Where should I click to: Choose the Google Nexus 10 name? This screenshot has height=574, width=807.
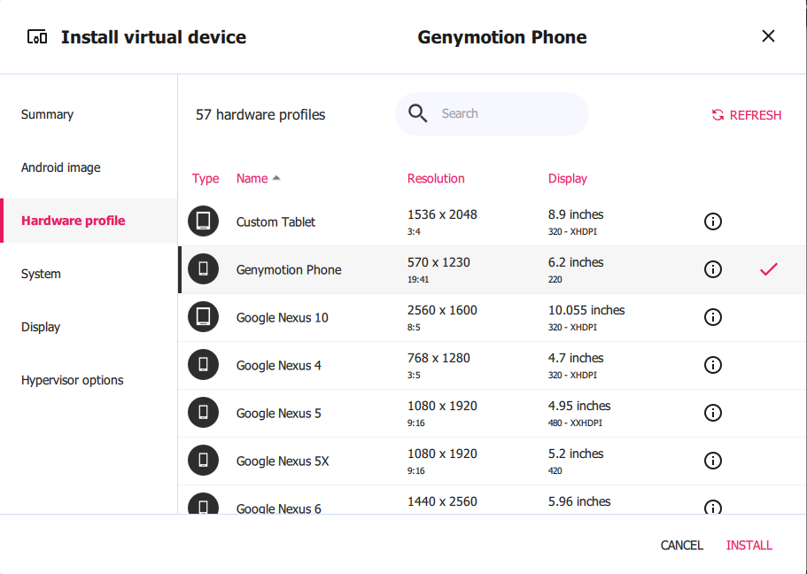[x=282, y=318]
